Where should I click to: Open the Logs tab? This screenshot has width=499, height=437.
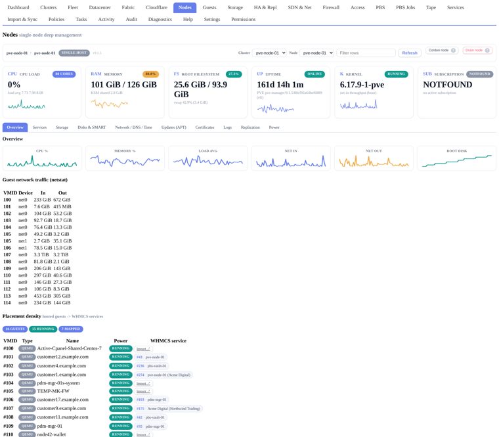[228, 127]
